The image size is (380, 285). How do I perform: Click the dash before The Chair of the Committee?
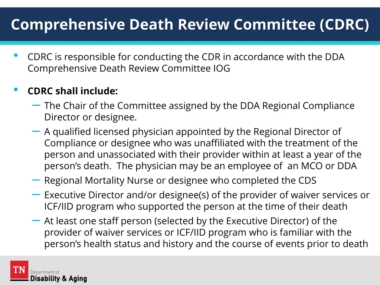(36, 105)
